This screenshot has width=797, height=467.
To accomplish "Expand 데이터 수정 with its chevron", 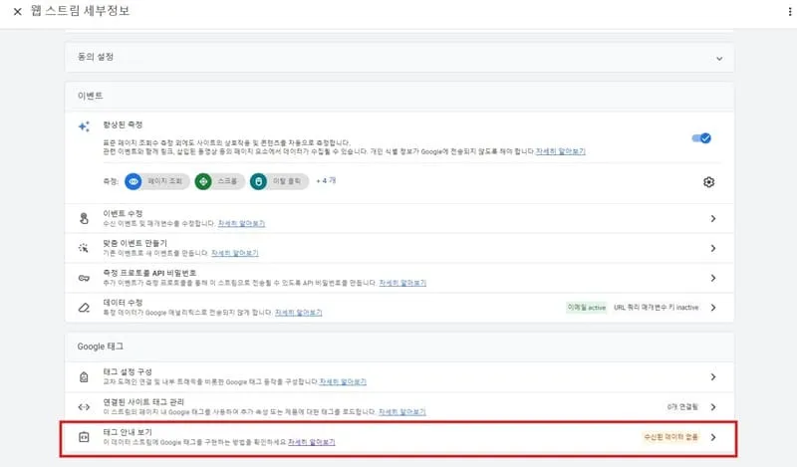I will pyautogui.click(x=713, y=308).
